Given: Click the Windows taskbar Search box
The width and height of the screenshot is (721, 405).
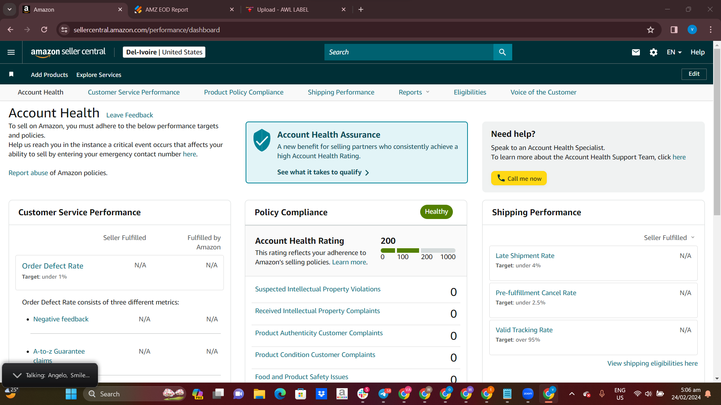Looking at the screenshot, I should tap(134, 394).
